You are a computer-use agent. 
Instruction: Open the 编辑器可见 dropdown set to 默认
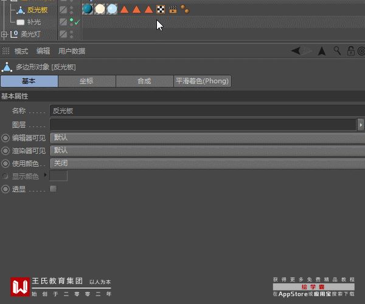pyautogui.click(x=207, y=138)
